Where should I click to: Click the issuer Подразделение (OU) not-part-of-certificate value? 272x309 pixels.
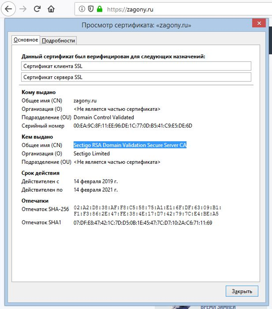point(117,162)
